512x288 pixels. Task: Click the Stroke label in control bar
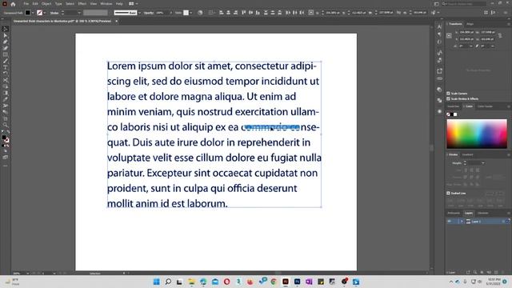(54, 13)
